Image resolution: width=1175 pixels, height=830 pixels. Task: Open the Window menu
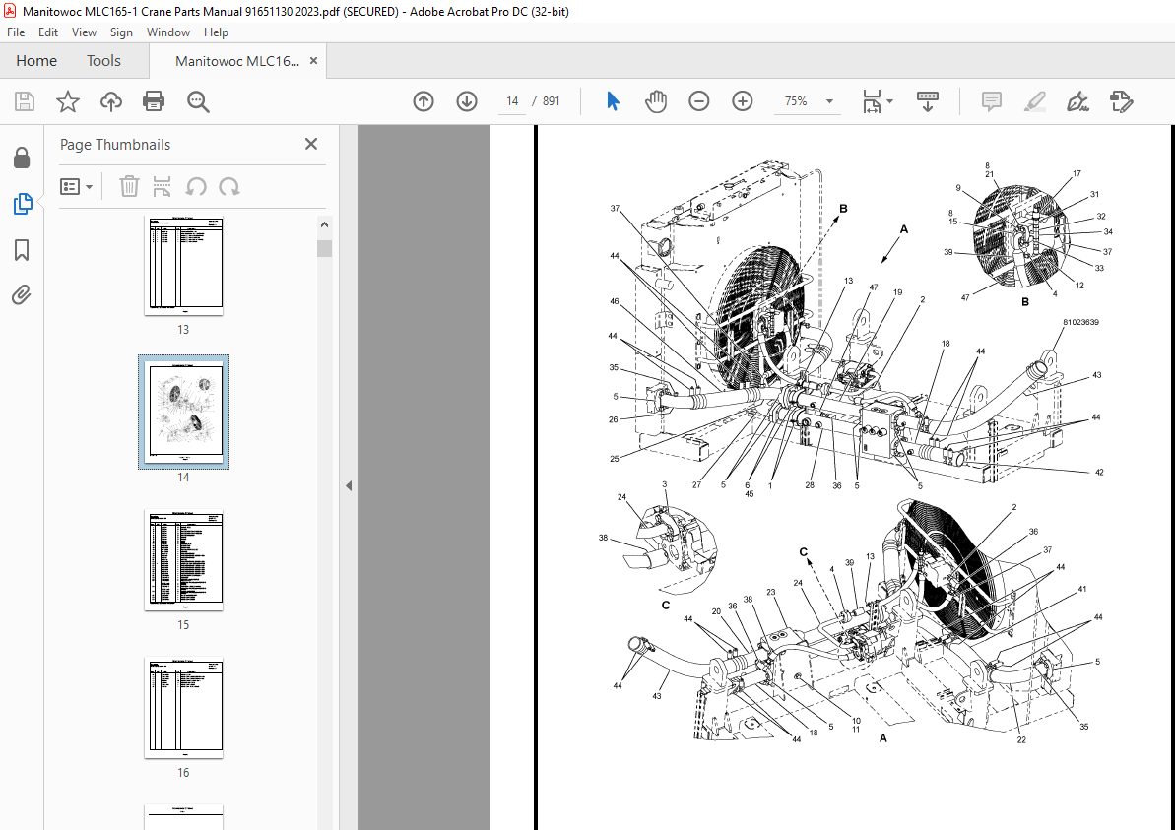tap(167, 32)
